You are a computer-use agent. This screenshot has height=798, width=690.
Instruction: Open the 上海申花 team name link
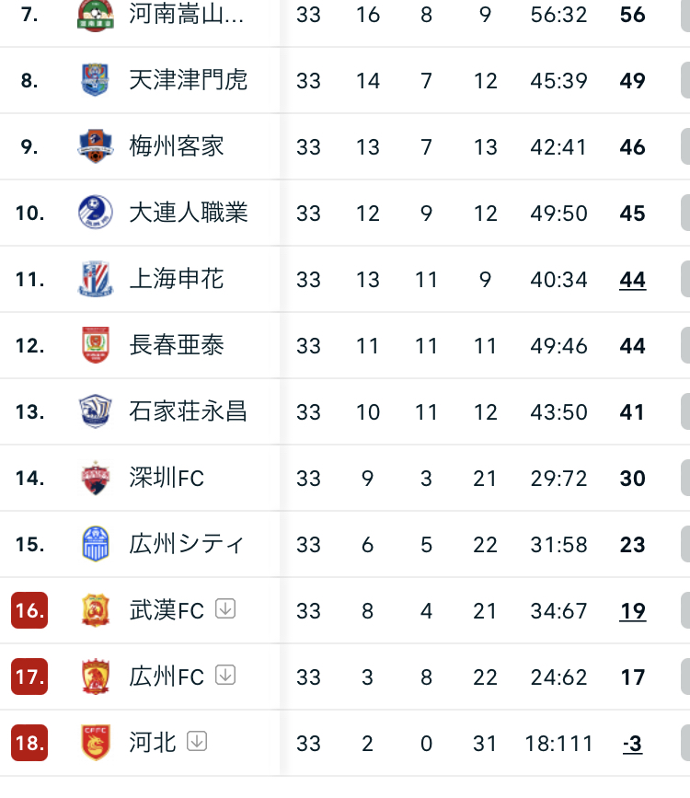point(176,279)
